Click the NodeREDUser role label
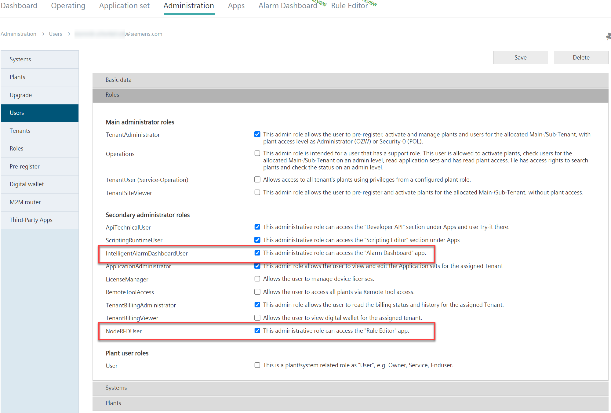The width and height of the screenshot is (611, 413). point(124,331)
